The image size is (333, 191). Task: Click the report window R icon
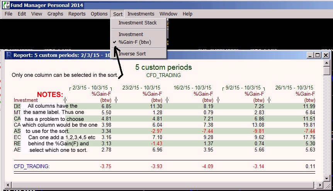9,55
